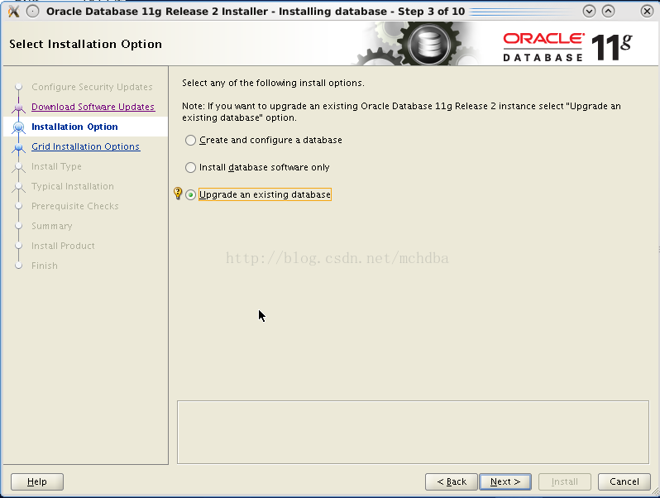Cancel the installation

(x=624, y=481)
